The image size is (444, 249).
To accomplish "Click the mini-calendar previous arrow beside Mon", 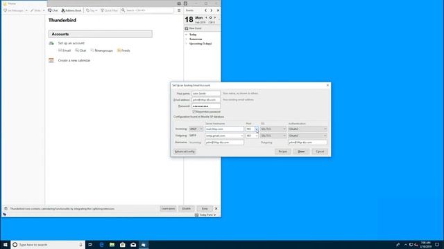I will (206, 17).
